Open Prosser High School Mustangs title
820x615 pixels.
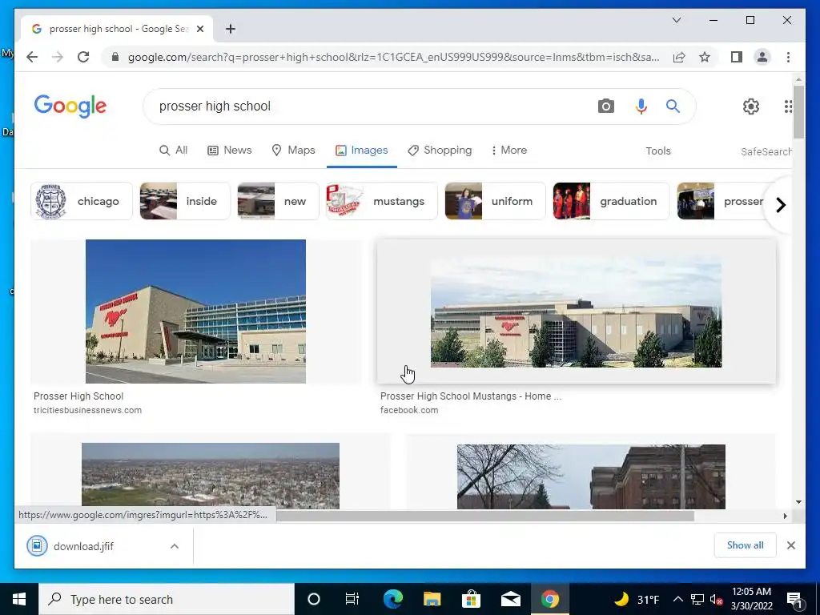471,396
